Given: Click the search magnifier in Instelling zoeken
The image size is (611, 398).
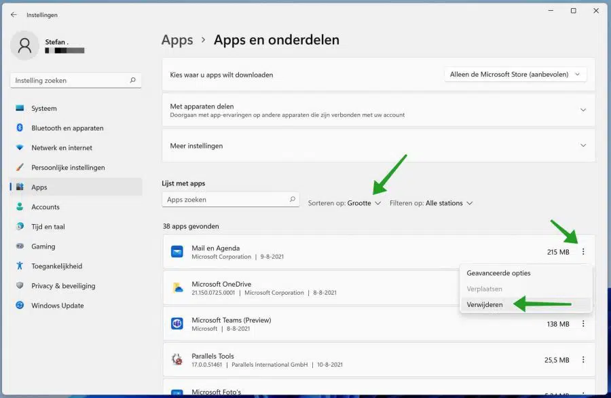Looking at the screenshot, I should pos(132,80).
